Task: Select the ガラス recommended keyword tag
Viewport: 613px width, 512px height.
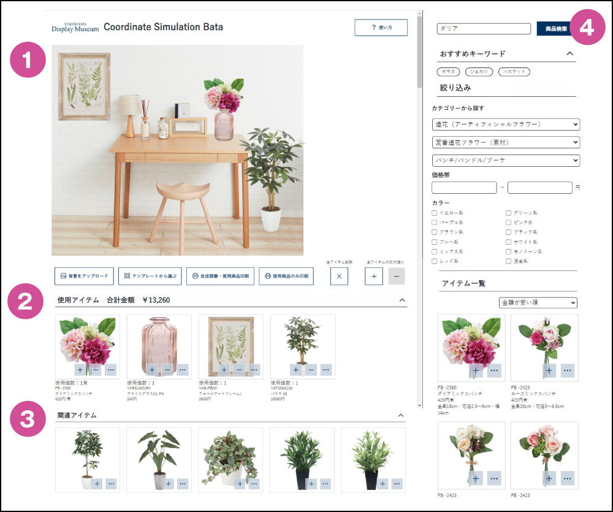Action: (x=449, y=72)
